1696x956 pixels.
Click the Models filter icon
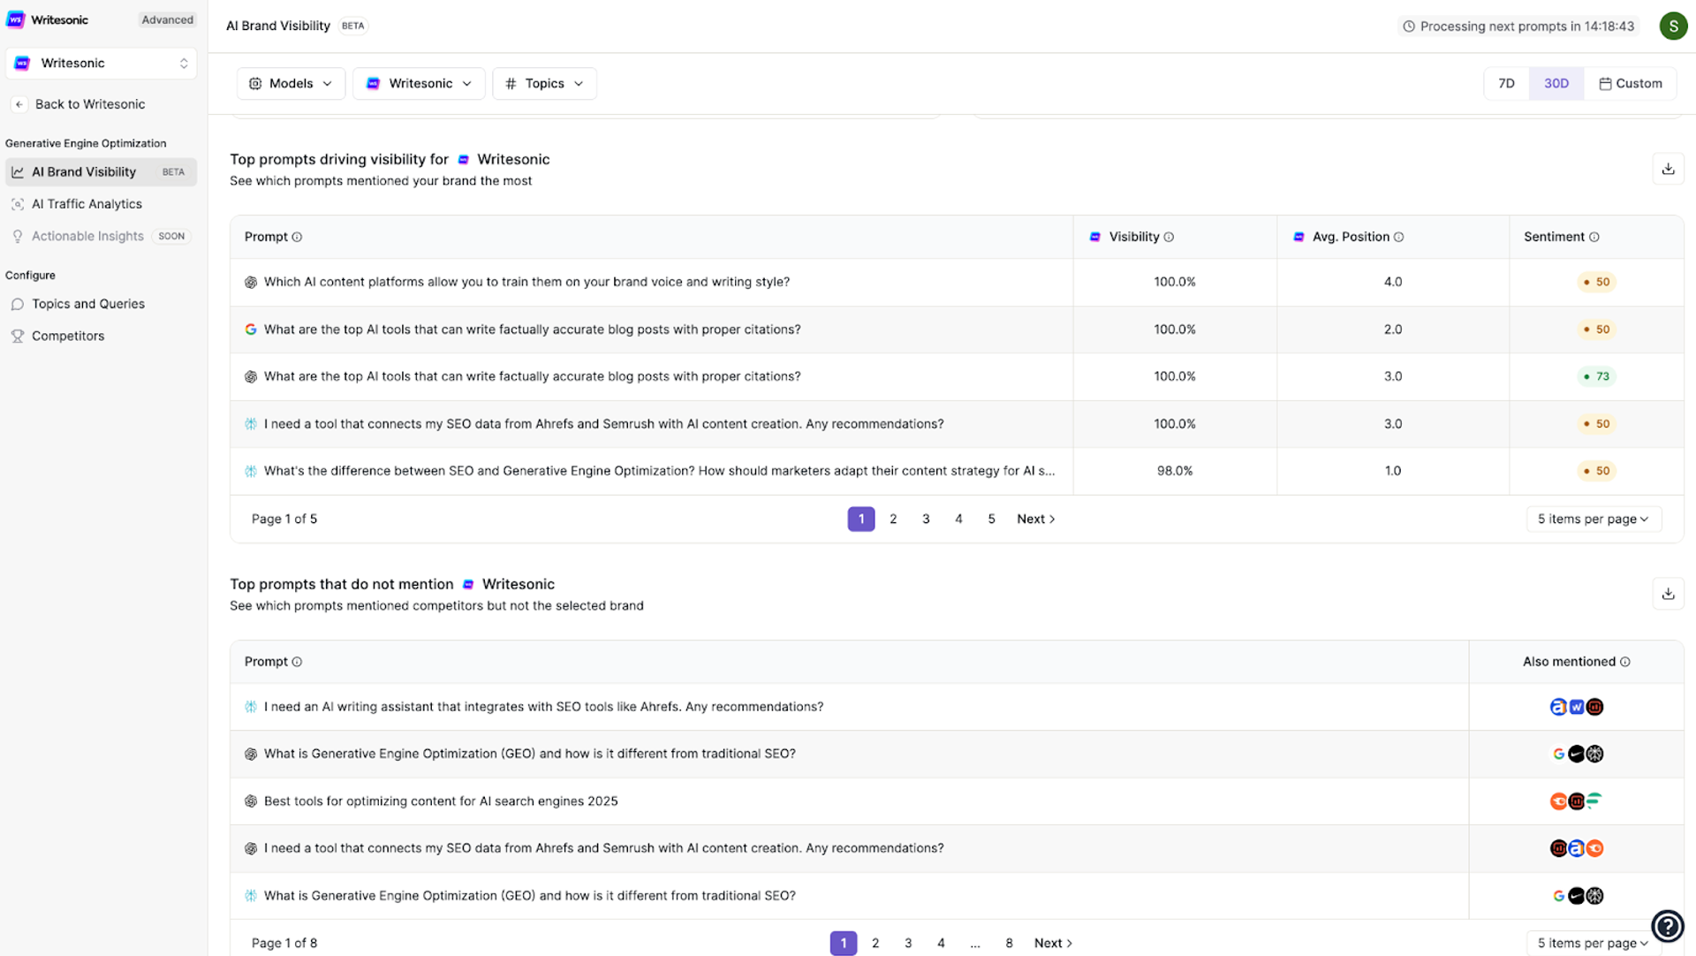[x=255, y=84]
